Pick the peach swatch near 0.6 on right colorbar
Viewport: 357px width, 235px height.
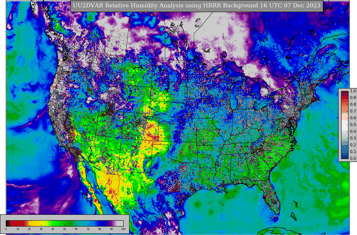pyautogui.click(x=345, y=116)
